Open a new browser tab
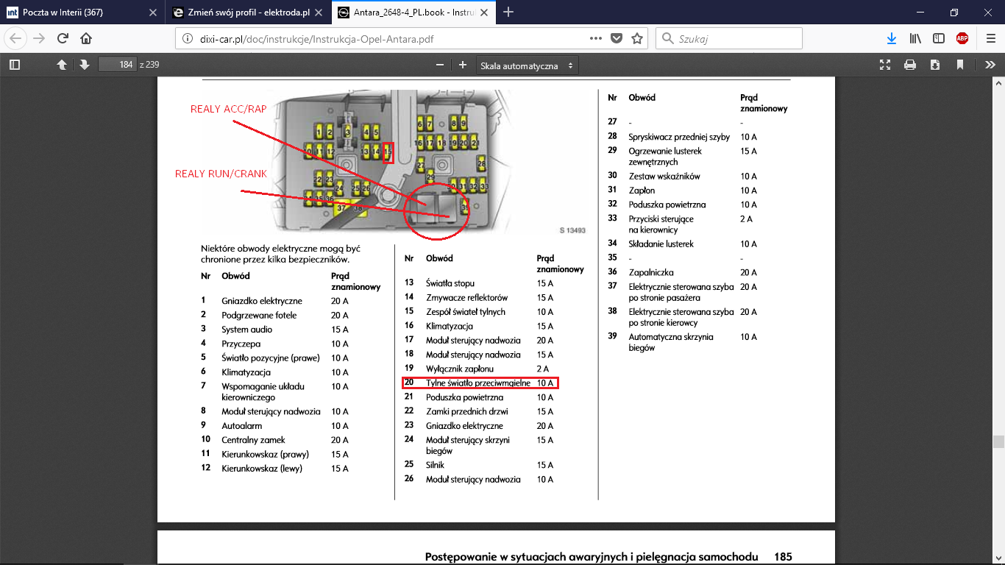 pos(508,13)
